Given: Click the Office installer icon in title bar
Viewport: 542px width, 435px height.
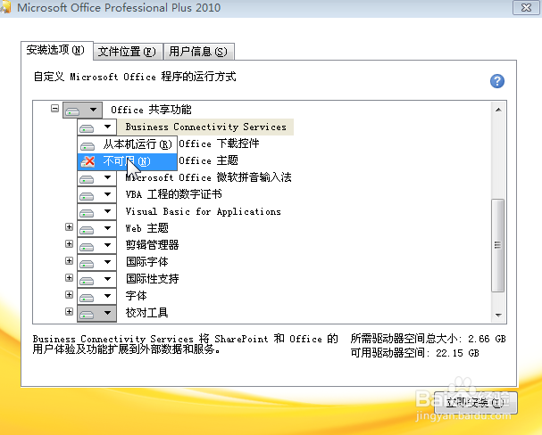Looking at the screenshot, I should point(5,8).
